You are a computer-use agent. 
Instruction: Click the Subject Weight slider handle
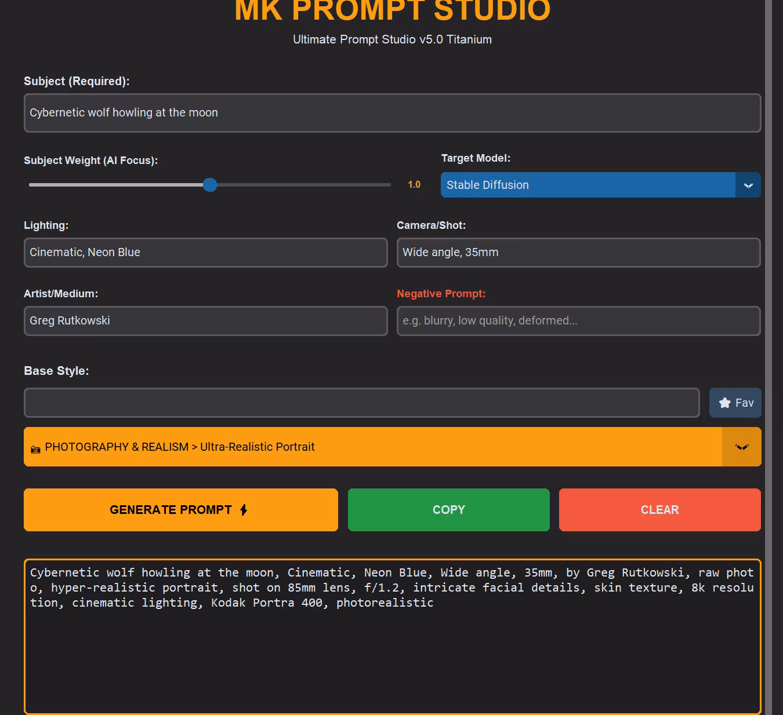pos(210,185)
